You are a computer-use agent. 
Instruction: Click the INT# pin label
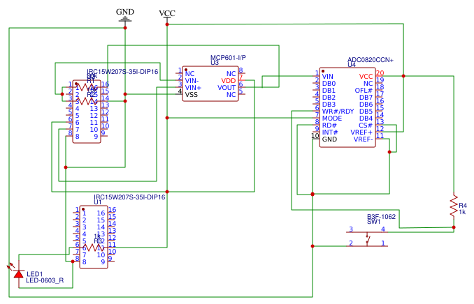[x=330, y=132]
